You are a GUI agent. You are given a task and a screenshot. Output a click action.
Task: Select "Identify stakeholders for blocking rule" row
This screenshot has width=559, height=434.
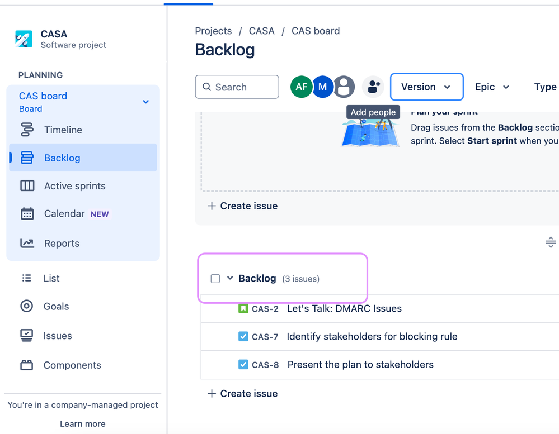point(380,336)
